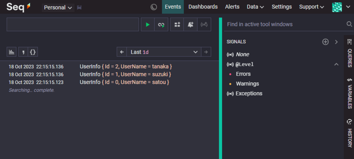Image resolution: width=354 pixels, height=159 pixels.
Task: Run the query with the green play button
Action: pos(147,25)
